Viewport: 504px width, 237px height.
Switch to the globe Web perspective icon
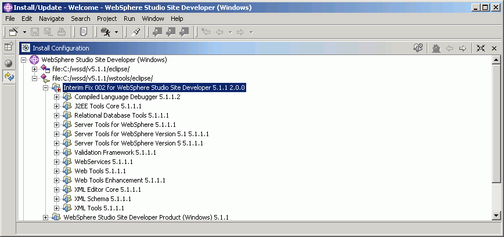9,63
